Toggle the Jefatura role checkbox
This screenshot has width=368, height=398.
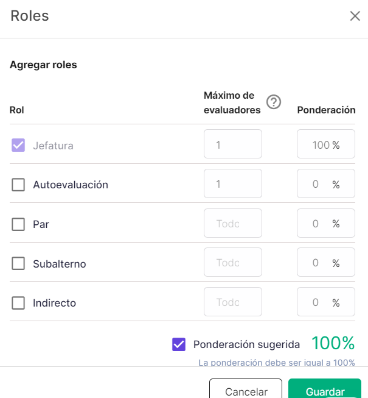tap(18, 145)
